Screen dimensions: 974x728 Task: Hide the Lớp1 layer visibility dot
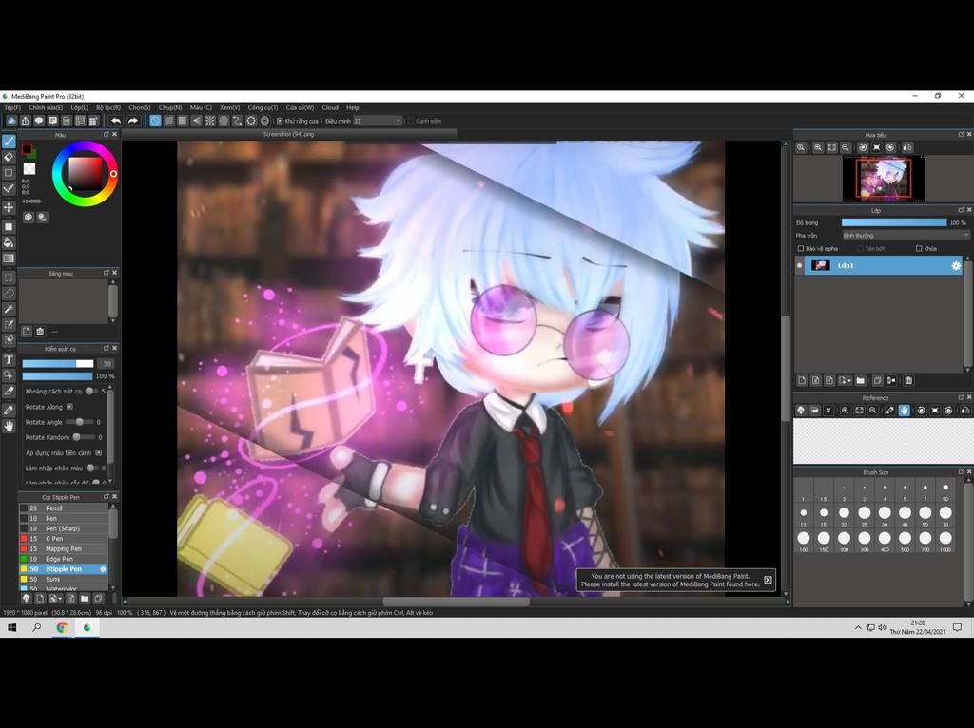[x=799, y=265]
